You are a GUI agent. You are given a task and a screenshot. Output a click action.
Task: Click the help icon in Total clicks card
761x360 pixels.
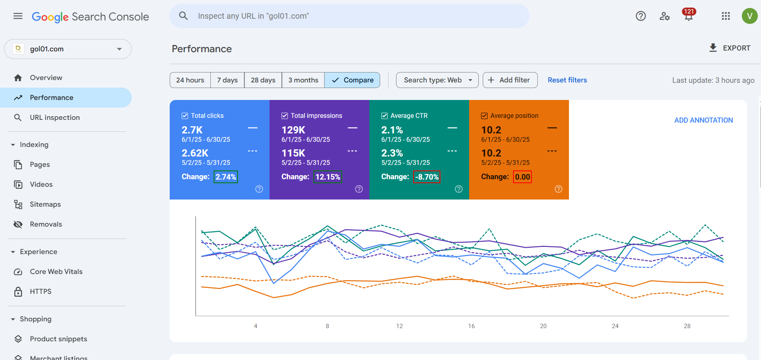(259, 189)
